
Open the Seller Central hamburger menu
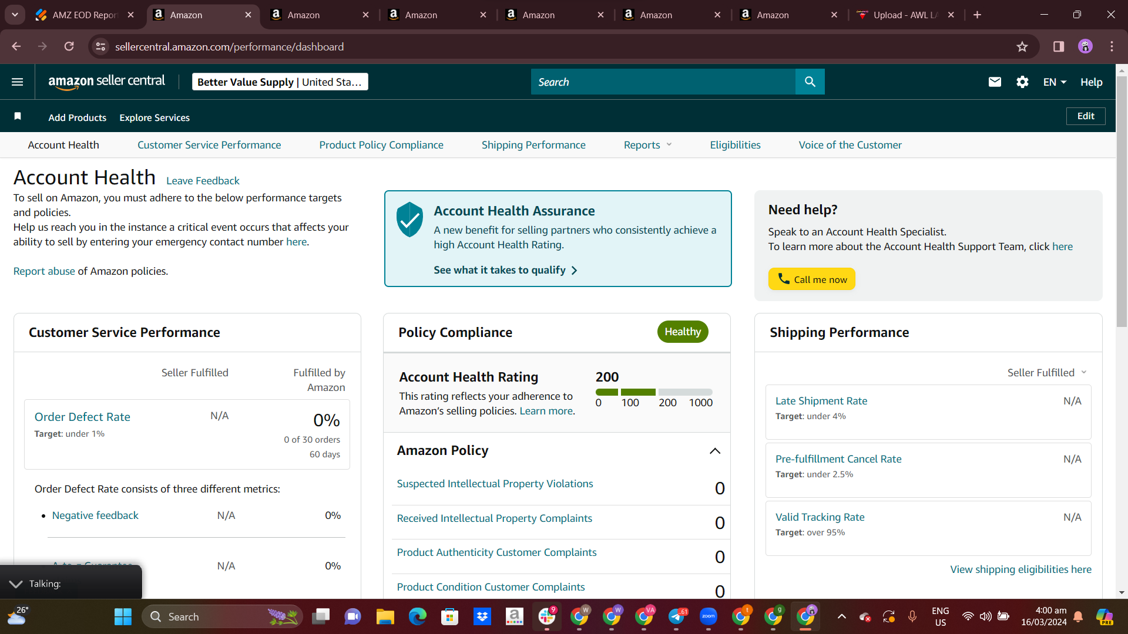pyautogui.click(x=18, y=82)
